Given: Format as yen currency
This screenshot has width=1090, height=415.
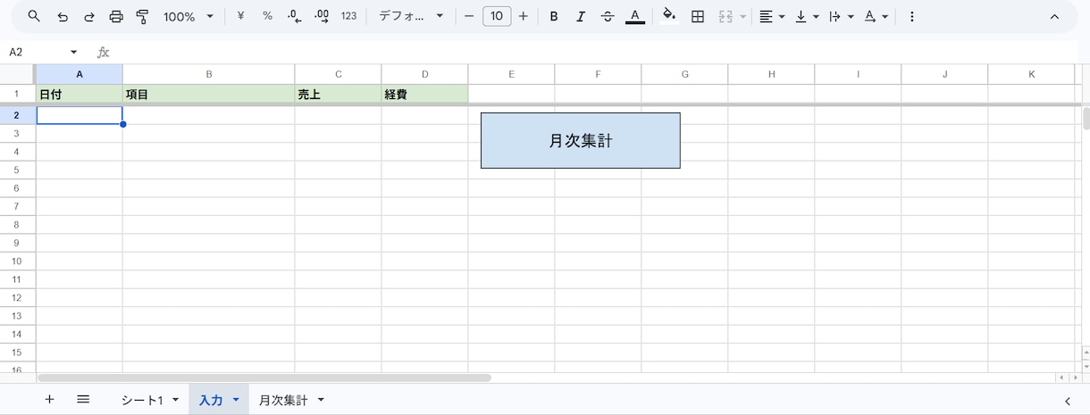Looking at the screenshot, I should [240, 16].
